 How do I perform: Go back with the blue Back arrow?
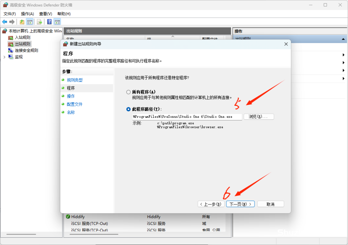(4, 22)
